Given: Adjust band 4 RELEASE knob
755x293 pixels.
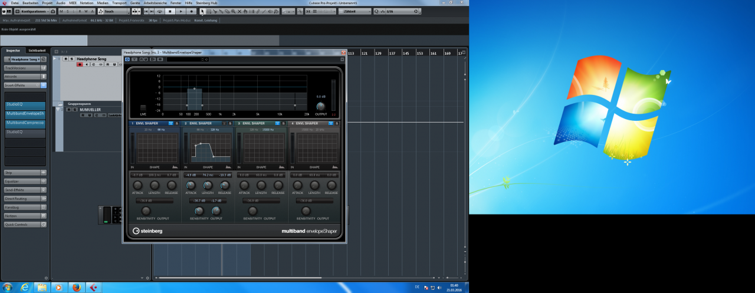Looking at the screenshot, I should 331,185.
